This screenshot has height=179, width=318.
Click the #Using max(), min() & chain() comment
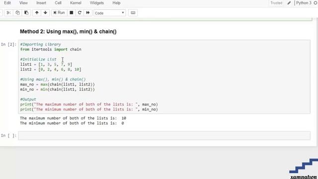[x=53, y=80]
